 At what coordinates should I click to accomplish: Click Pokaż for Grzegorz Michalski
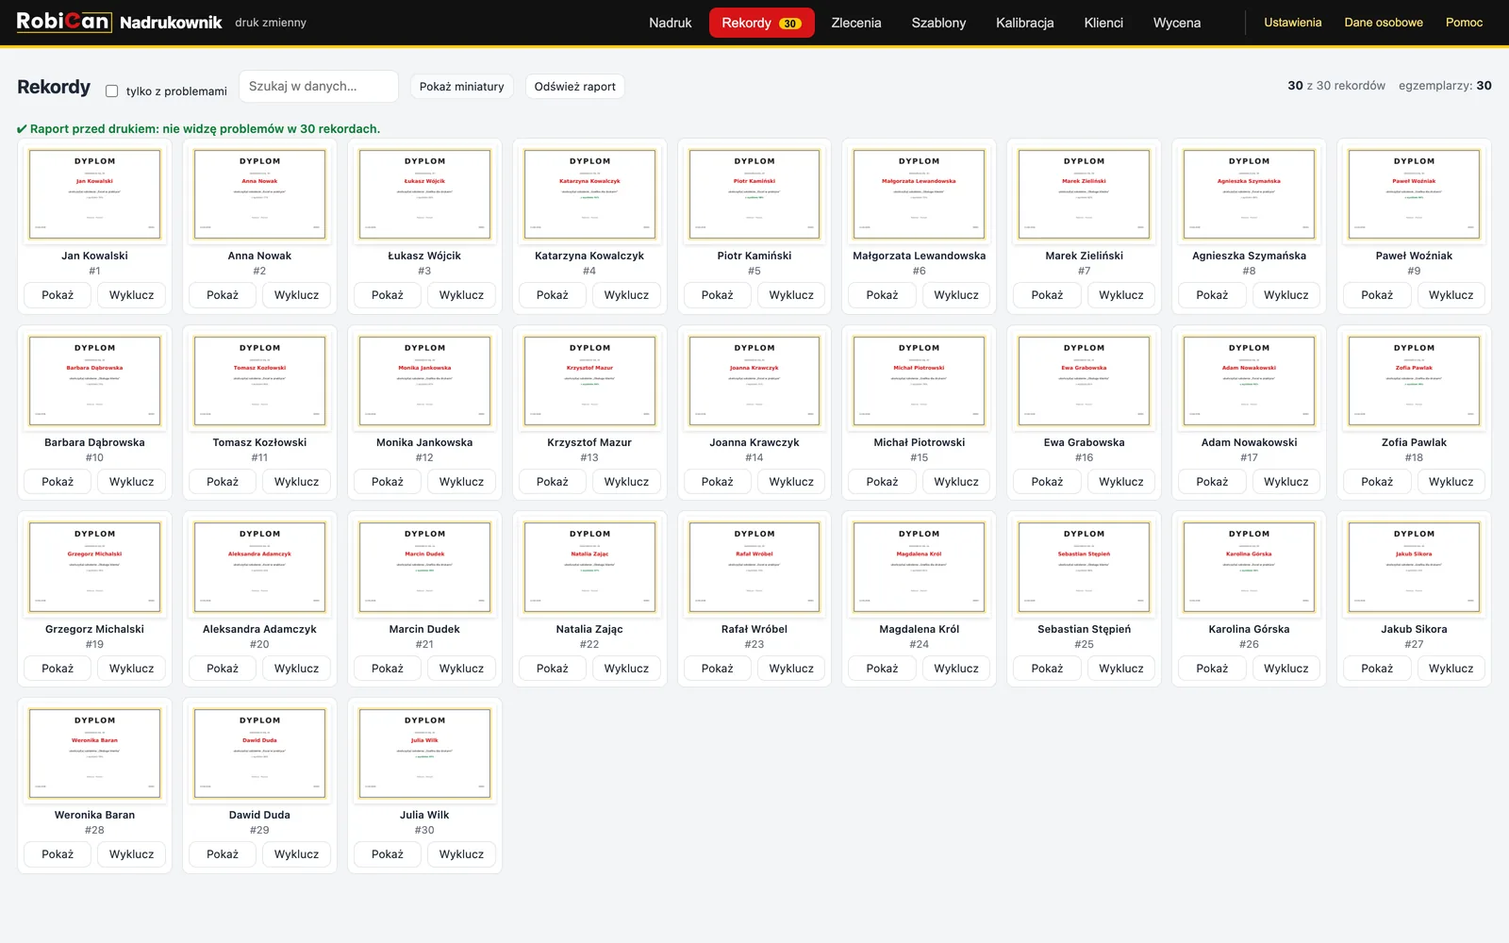click(58, 669)
